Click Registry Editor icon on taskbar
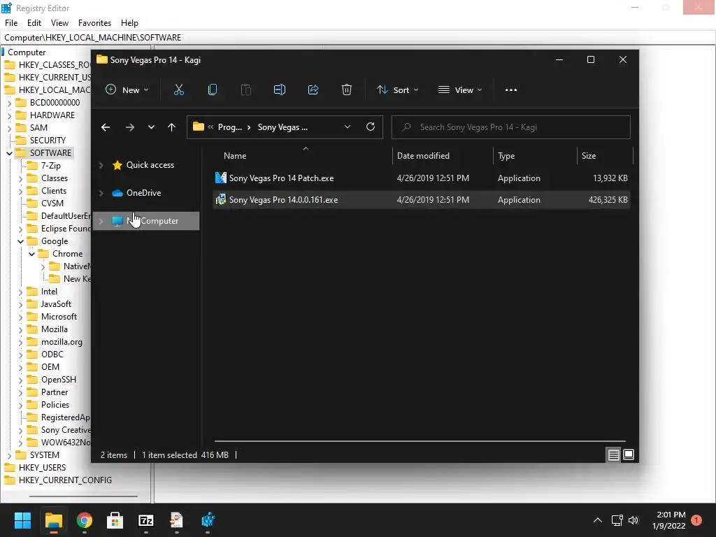 tap(208, 520)
